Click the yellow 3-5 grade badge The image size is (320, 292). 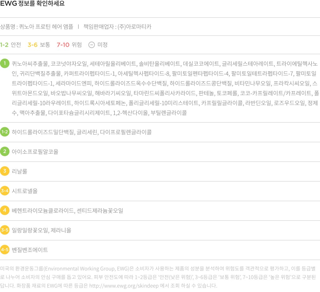[x=5, y=230]
